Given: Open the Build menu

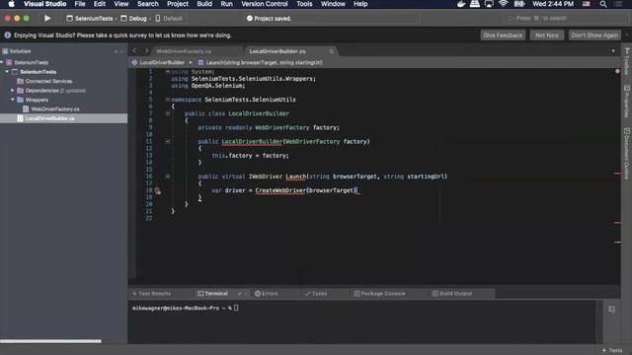Looking at the screenshot, I should (x=204, y=4).
